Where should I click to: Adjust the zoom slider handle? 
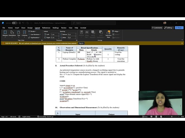pyautogui.click(x=172, y=116)
